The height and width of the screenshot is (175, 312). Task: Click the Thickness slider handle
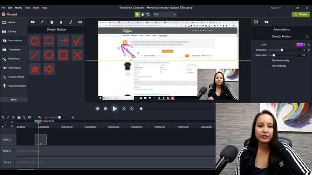tap(282, 50)
